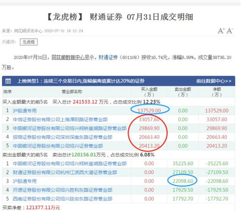Image resolution: width=241 pixels, height=211 pixels.
Task: Select net amount -35225.60 cell
Action: coord(217,164)
